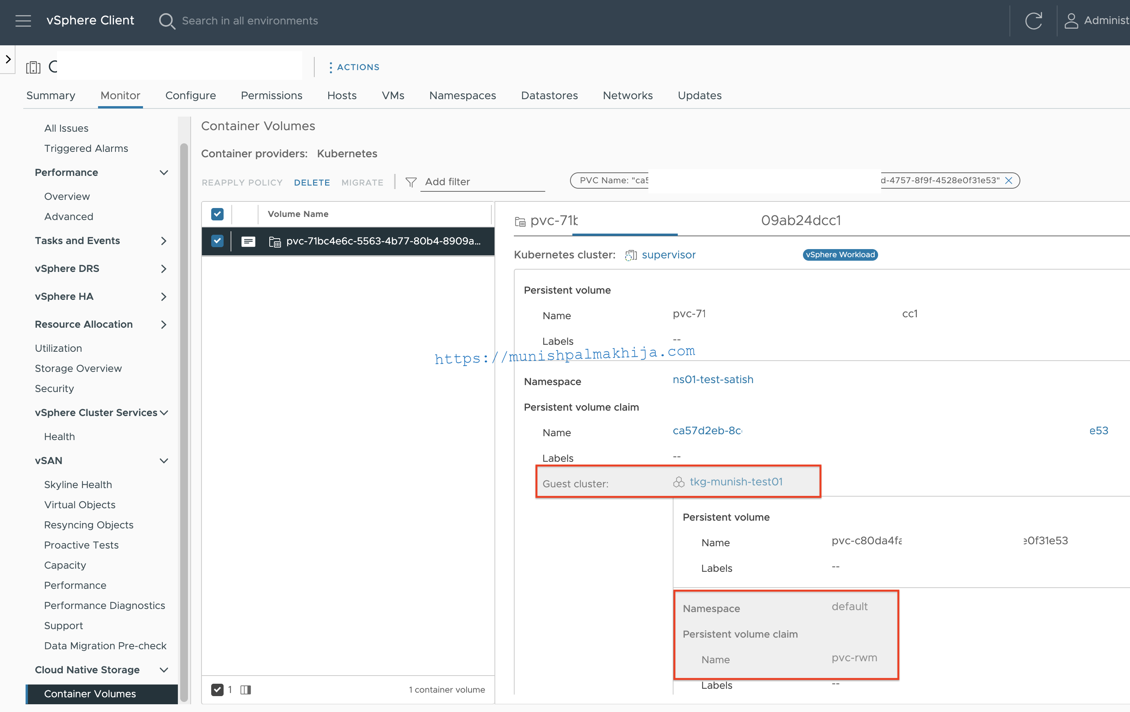Select All Issues in sidebar

click(x=66, y=128)
